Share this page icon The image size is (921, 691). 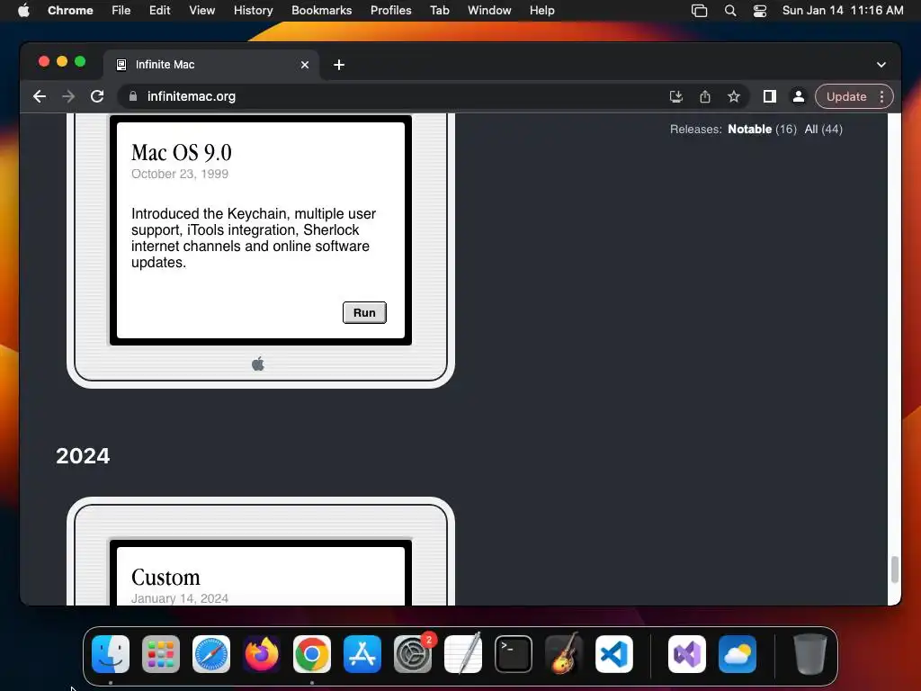tap(705, 96)
